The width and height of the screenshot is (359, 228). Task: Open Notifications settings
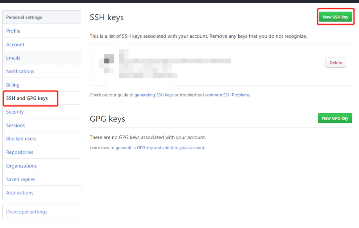pos(20,71)
